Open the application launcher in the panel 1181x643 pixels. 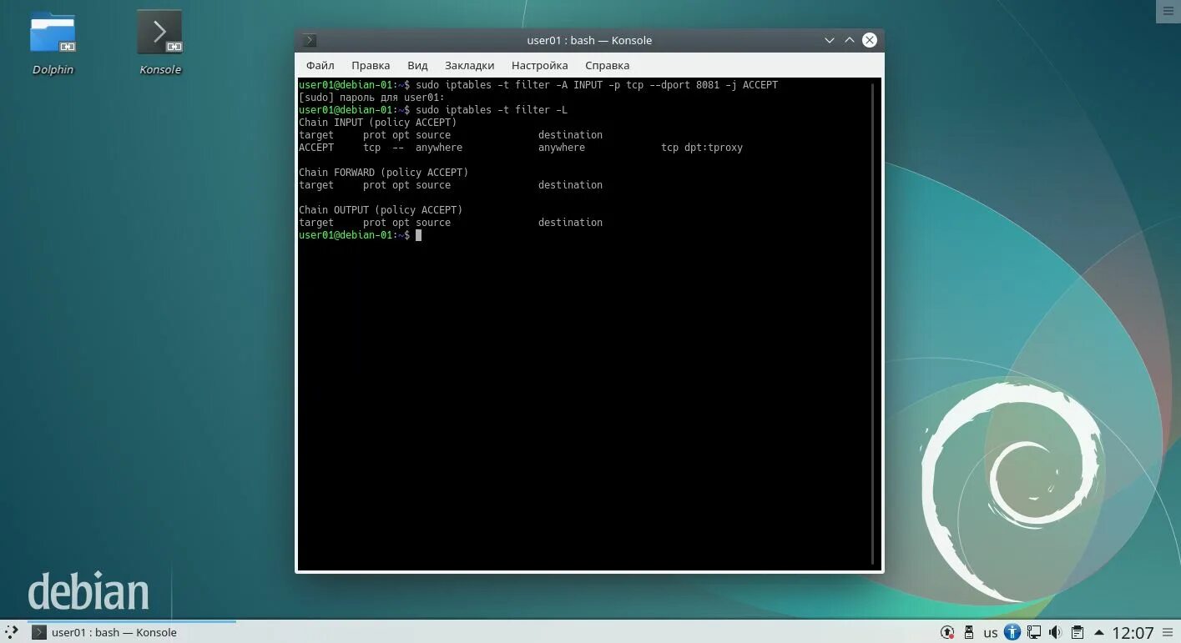coord(12,632)
